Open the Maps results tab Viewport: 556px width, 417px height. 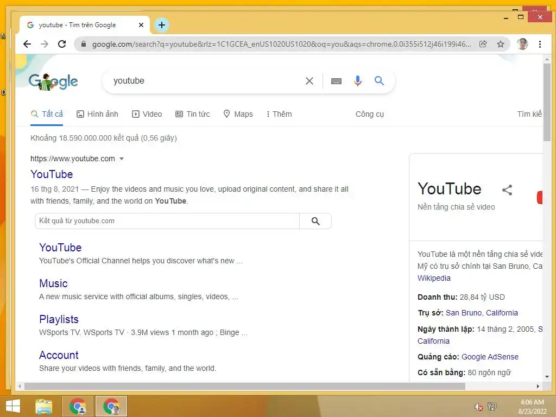(x=238, y=114)
